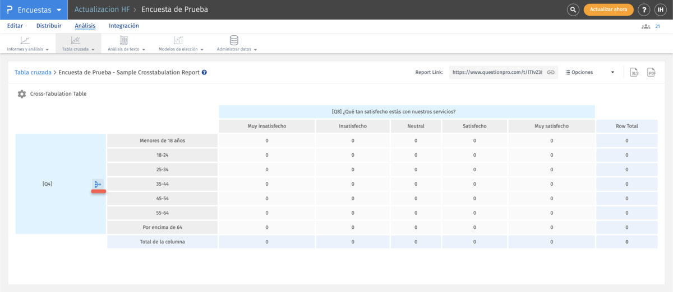Screen dimensions: 673x292
Task: Copy the report link icon
Action: (x=551, y=72)
